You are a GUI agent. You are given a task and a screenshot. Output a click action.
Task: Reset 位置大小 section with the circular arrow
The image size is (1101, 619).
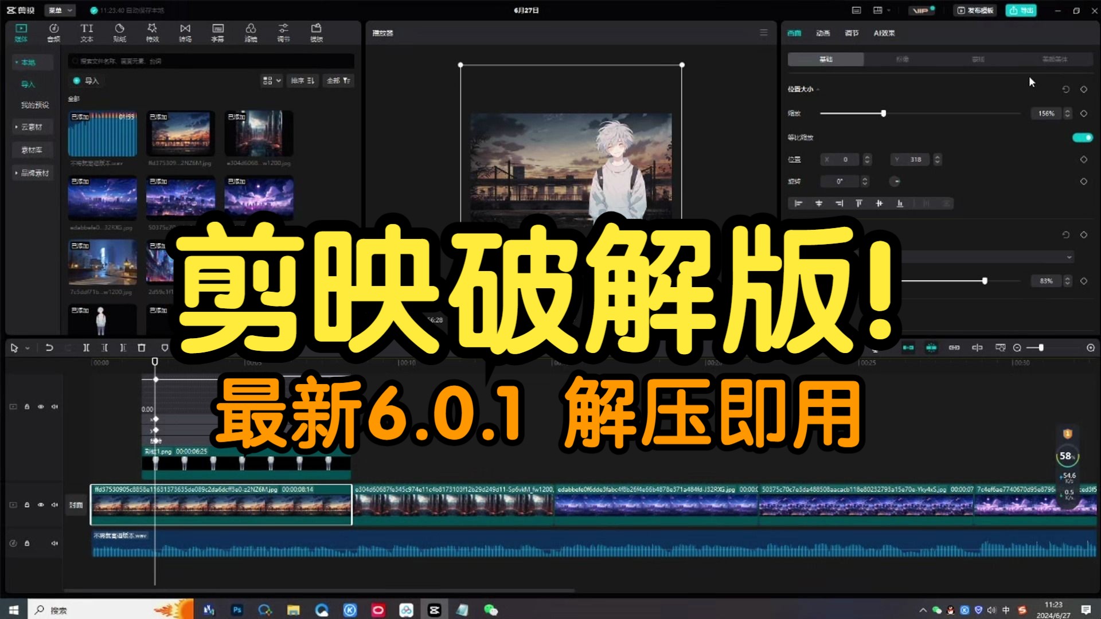click(x=1065, y=89)
